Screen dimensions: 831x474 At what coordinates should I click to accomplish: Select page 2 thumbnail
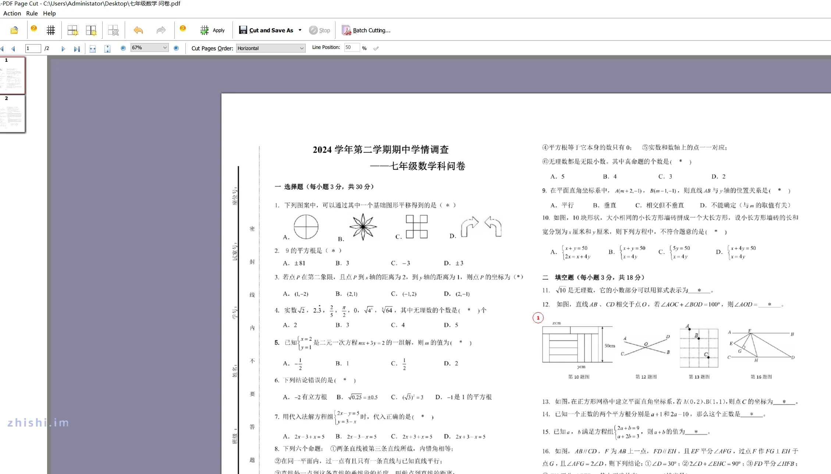point(13,114)
